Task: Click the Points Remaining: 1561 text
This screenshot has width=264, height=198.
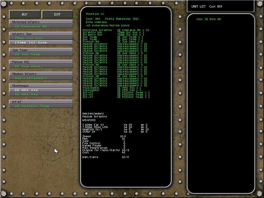Action: pyautogui.click(x=122, y=19)
